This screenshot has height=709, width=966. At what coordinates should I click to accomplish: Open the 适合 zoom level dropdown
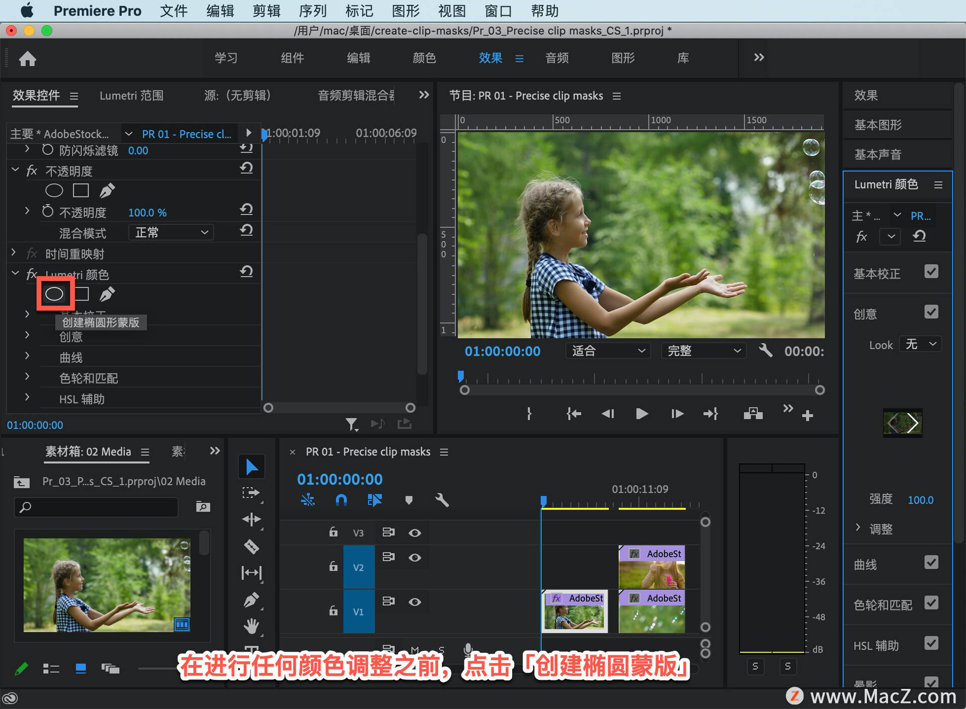(x=608, y=350)
